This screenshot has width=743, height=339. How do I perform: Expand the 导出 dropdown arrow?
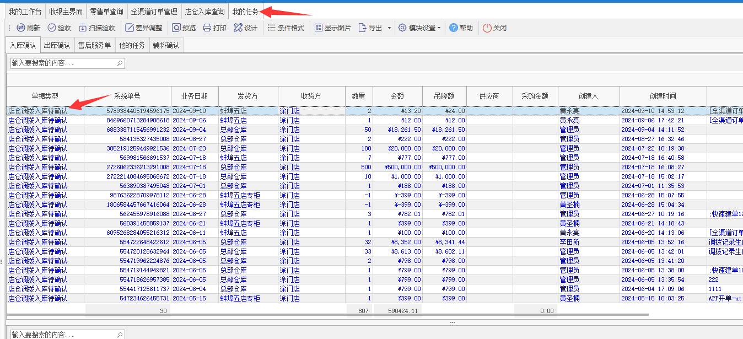(389, 28)
